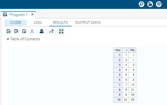Click the Fib value 55 cell

pos(133,100)
